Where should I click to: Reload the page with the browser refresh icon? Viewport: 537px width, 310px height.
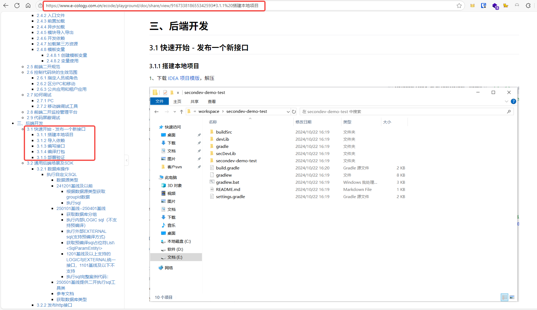tap(17, 6)
